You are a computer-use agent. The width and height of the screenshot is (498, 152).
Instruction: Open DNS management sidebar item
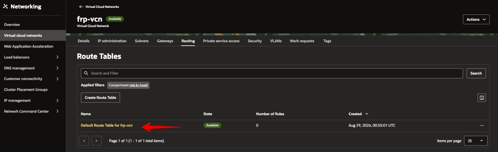[x=20, y=68]
